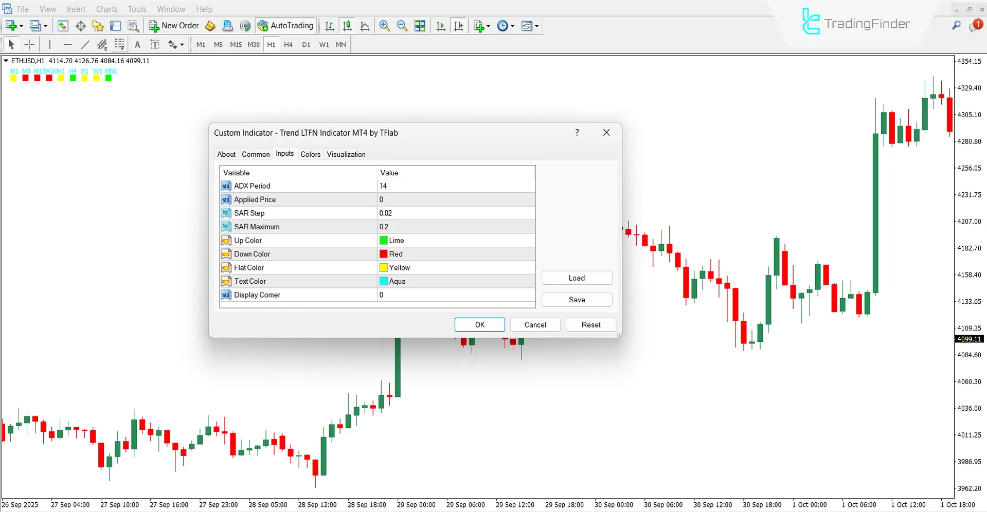The image size is (987, 512).
Task: Reset indicator inputs to defaults
Action: 590,324
